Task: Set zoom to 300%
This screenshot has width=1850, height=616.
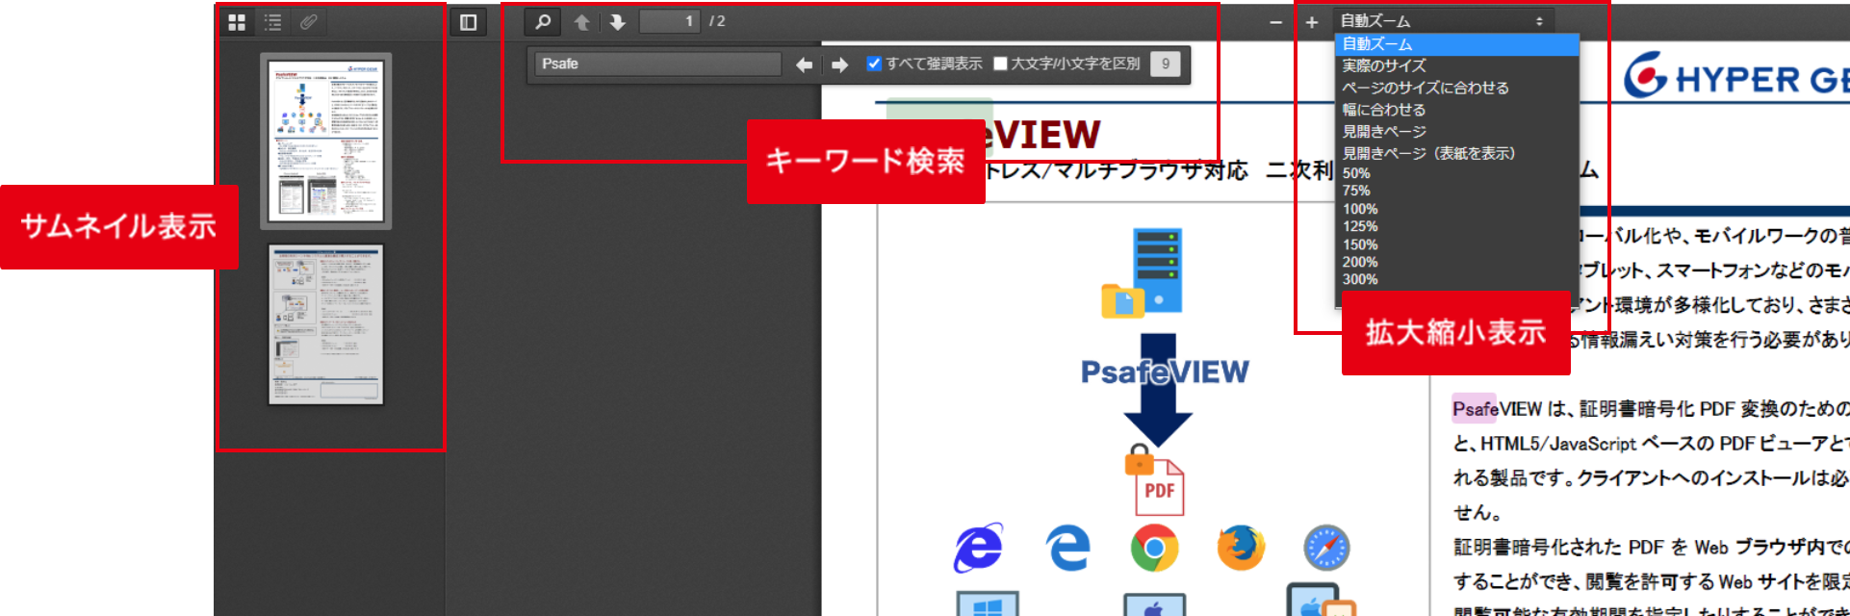Action: click(1457, 279)
